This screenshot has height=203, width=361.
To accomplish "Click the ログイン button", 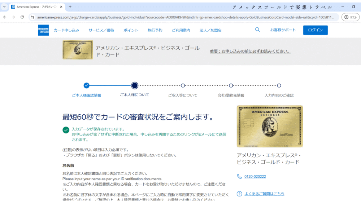I will (316, 30).
